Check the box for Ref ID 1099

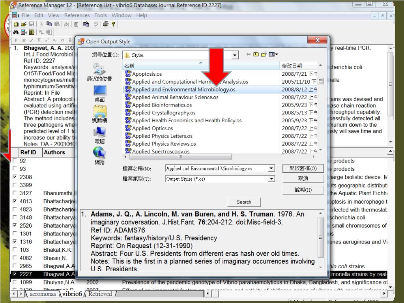(x=15, y=282)
